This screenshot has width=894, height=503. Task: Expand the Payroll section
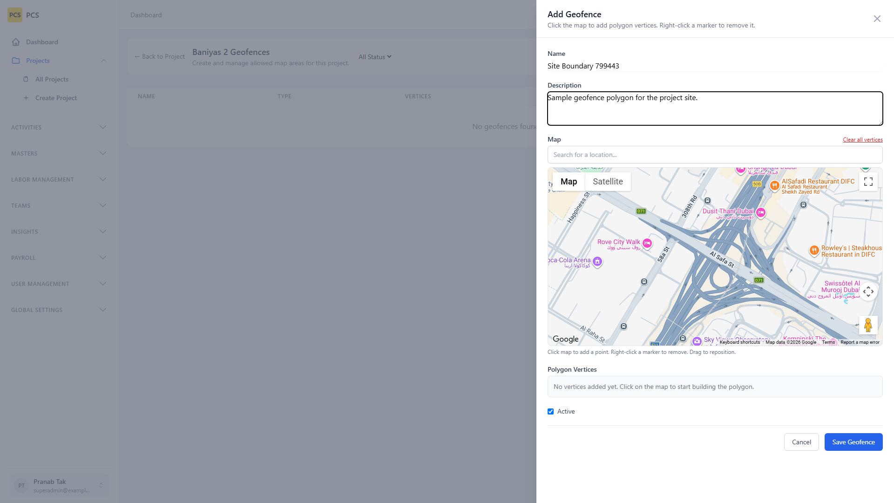coord(103,258)
